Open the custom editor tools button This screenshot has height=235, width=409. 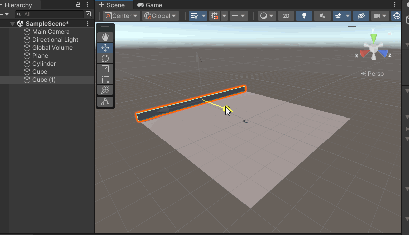tap(105, 102)
